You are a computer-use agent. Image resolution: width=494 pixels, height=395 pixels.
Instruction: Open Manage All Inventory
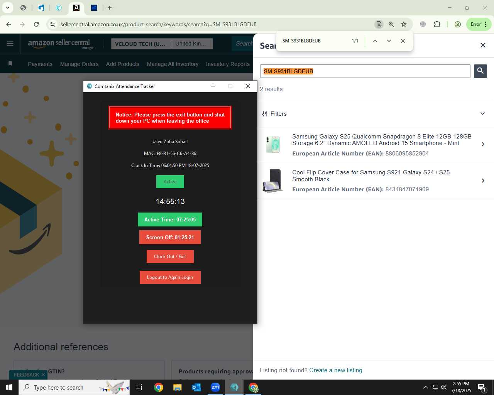[173, 64]
